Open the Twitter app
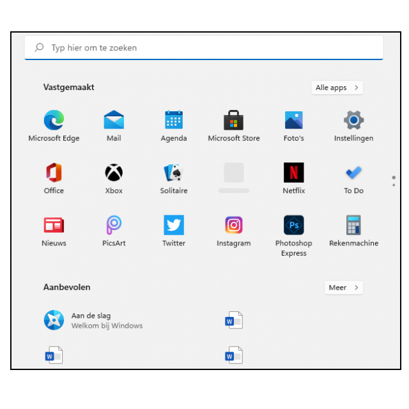 [x=174, y=231]
